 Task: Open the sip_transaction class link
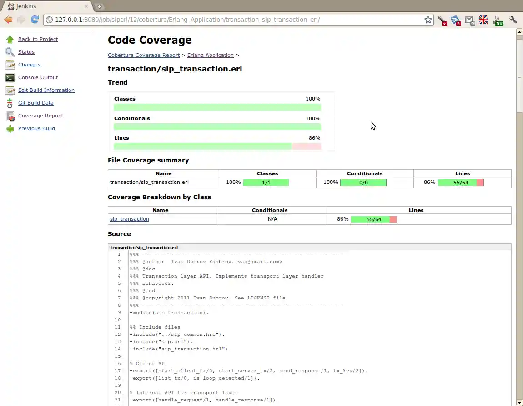[x=129, y=219]
